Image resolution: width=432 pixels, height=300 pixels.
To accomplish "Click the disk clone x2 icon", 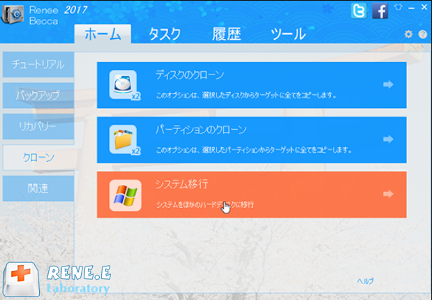I will click(x=124, y=85).
